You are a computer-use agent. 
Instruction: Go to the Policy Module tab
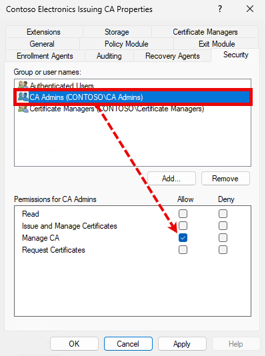pyautogui.click(x=127, y=44)
